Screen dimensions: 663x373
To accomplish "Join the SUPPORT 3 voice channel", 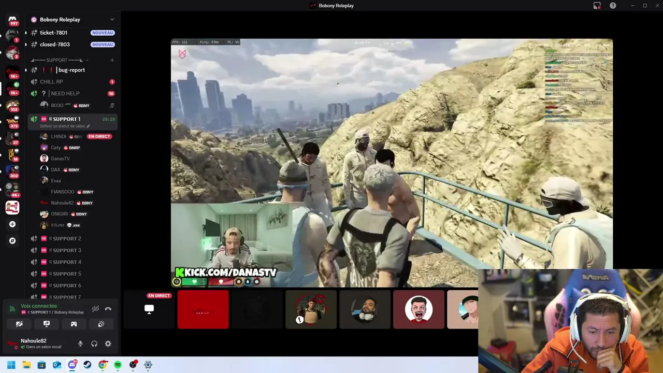I will [x=73, y=250].
